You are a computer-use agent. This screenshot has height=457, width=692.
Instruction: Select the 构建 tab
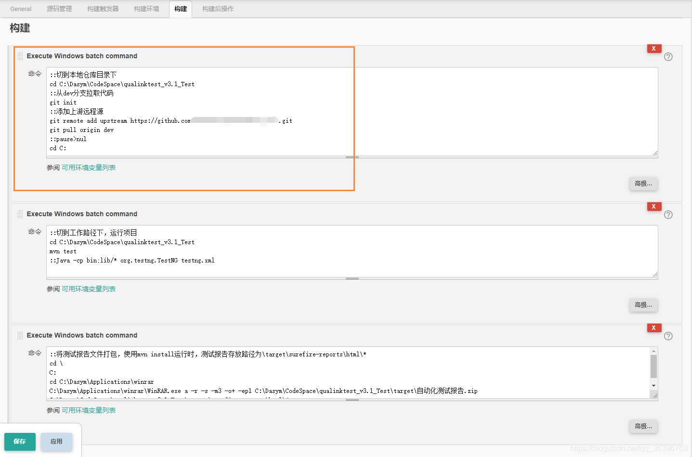(181, 9)
